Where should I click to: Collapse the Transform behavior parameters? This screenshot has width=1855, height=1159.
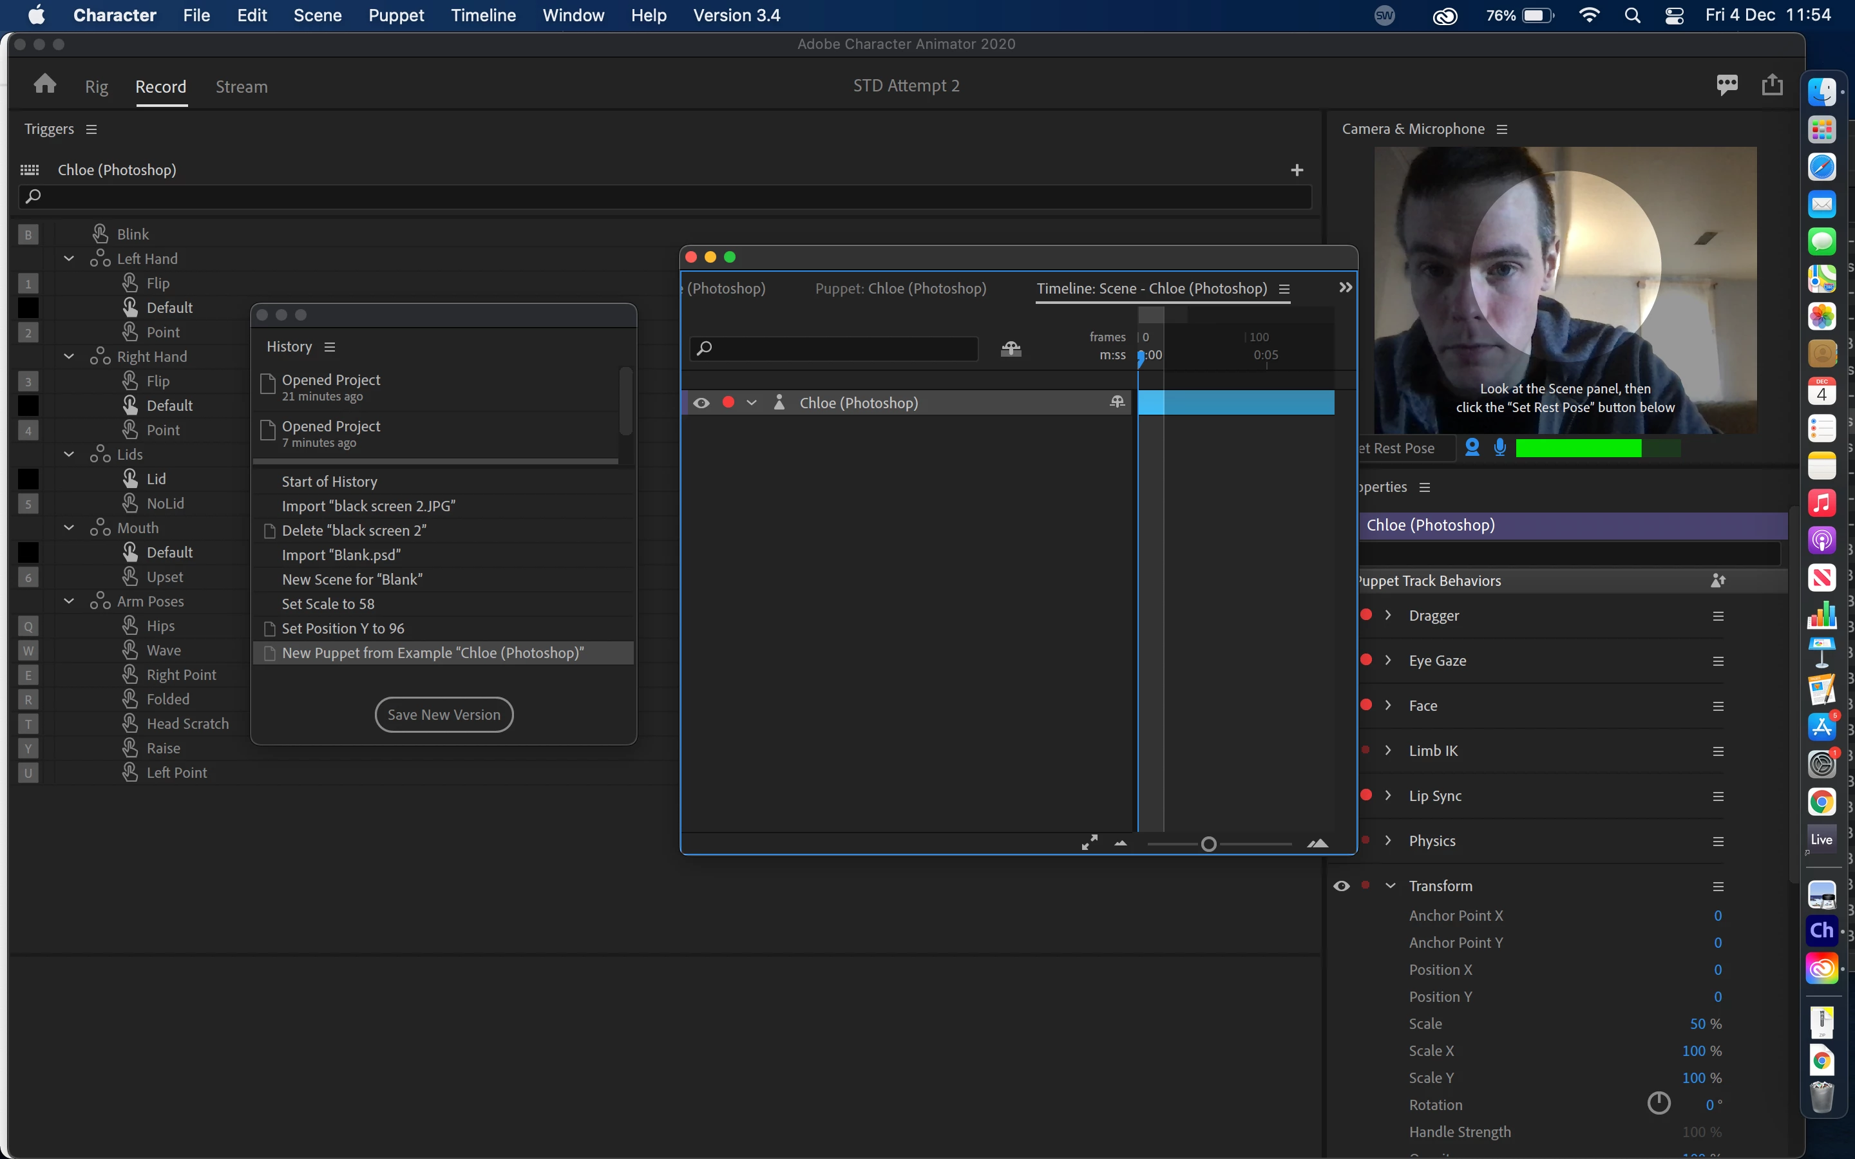[x=1391, y=886]
